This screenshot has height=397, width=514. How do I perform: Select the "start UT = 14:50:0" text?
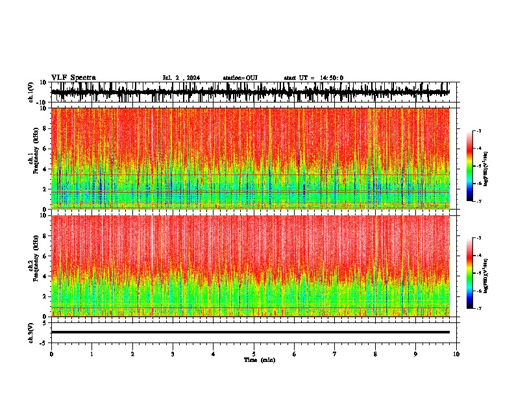click(313, 78)
